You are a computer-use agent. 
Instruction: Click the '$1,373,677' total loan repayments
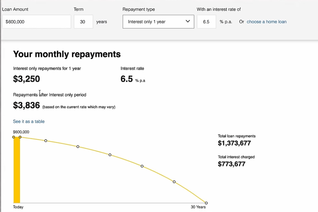click(234, 143)
